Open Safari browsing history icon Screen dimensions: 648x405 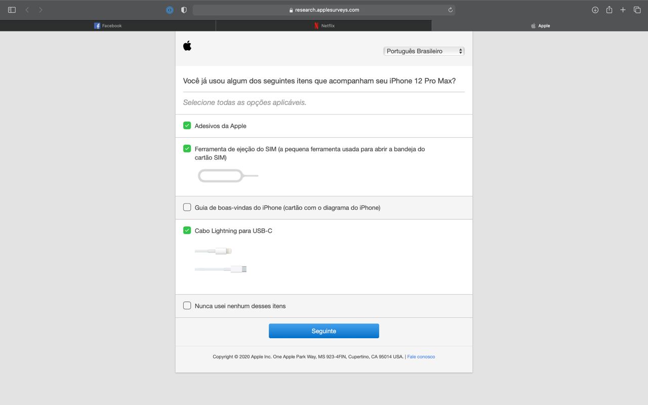(595, 9)
